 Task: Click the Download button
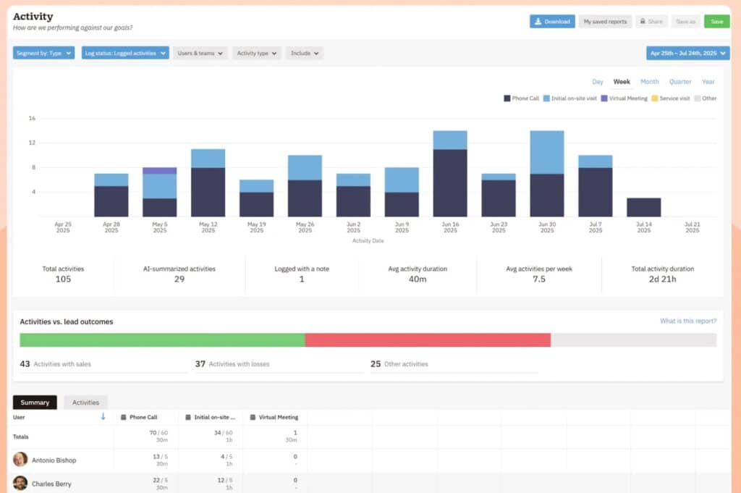[x=552, y=21]
